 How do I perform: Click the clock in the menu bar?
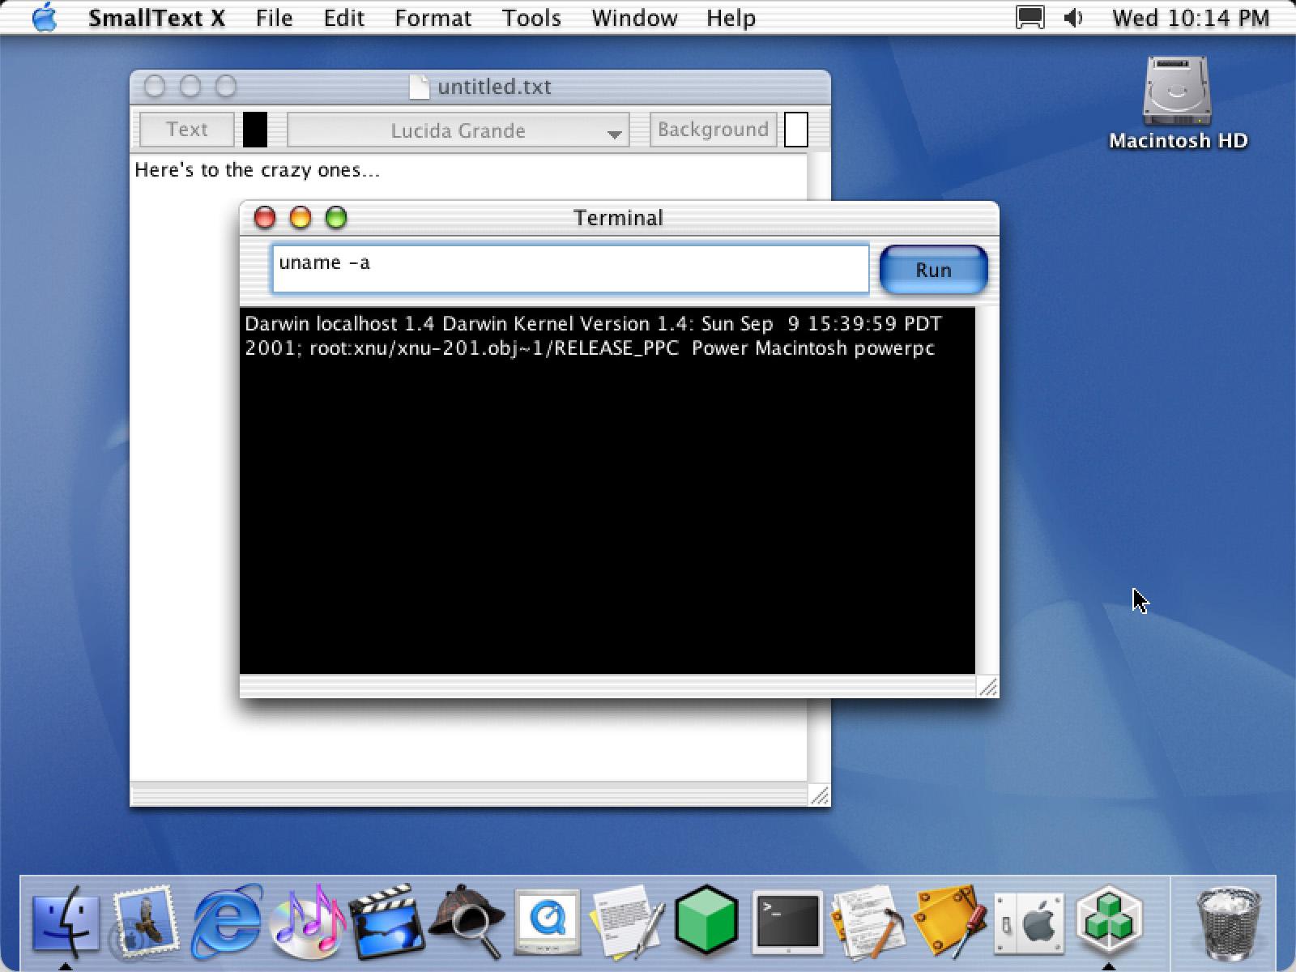(1190, 18)
